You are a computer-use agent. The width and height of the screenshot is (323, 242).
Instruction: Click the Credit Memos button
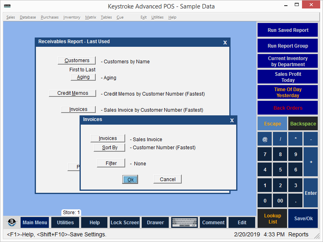pyautogui.click(x=73, y=93)
